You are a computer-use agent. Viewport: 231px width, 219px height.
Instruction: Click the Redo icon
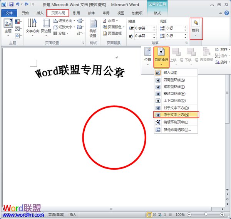27,4
